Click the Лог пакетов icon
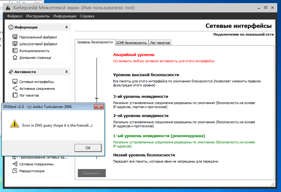Viewport: 281px width, 192px height. point(15,95)
